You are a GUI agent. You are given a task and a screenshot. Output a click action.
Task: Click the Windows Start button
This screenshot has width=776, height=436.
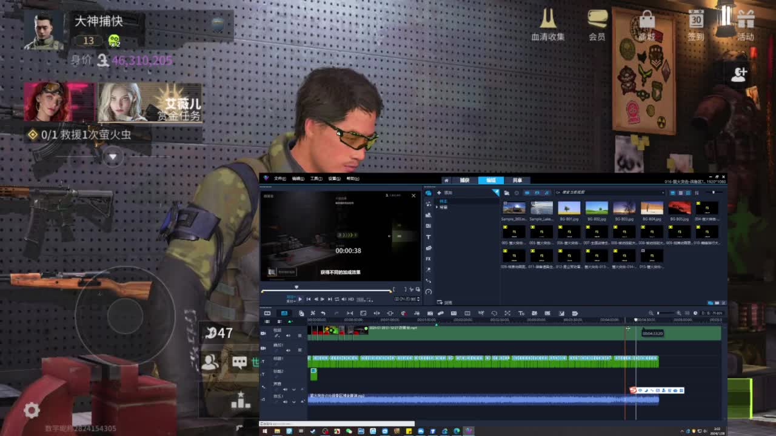tap(265, 431)
